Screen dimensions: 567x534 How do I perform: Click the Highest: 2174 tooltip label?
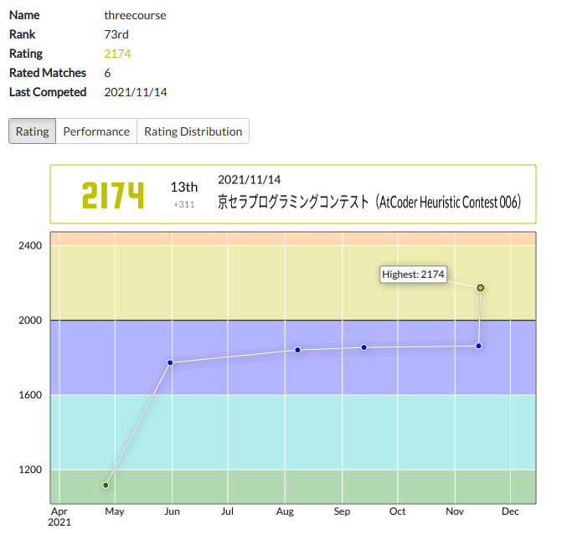[413, 275]
